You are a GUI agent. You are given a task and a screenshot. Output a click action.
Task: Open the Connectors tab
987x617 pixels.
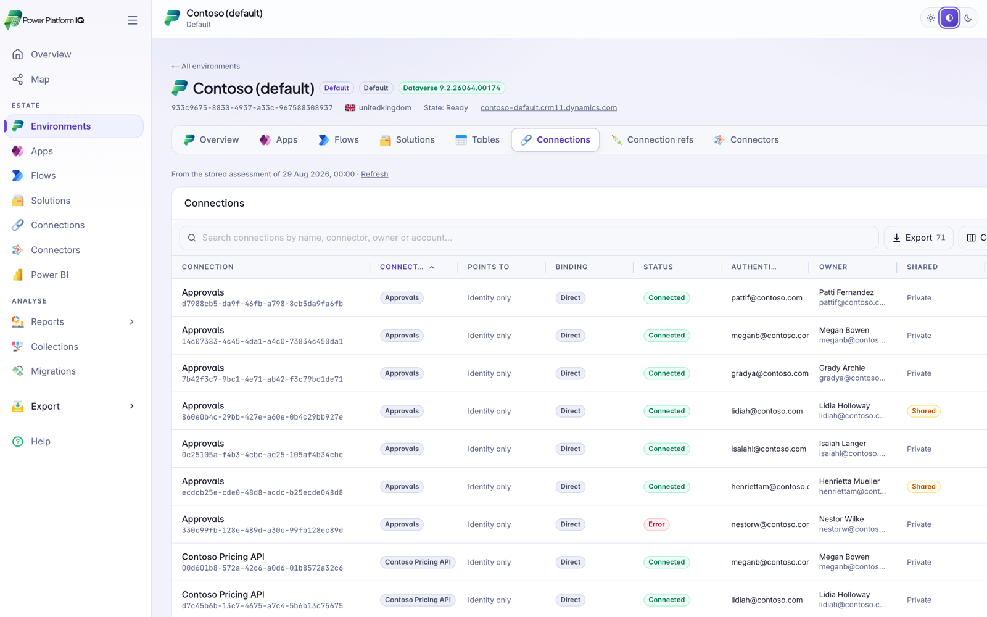pyautogui.click(x=746, y=140)
